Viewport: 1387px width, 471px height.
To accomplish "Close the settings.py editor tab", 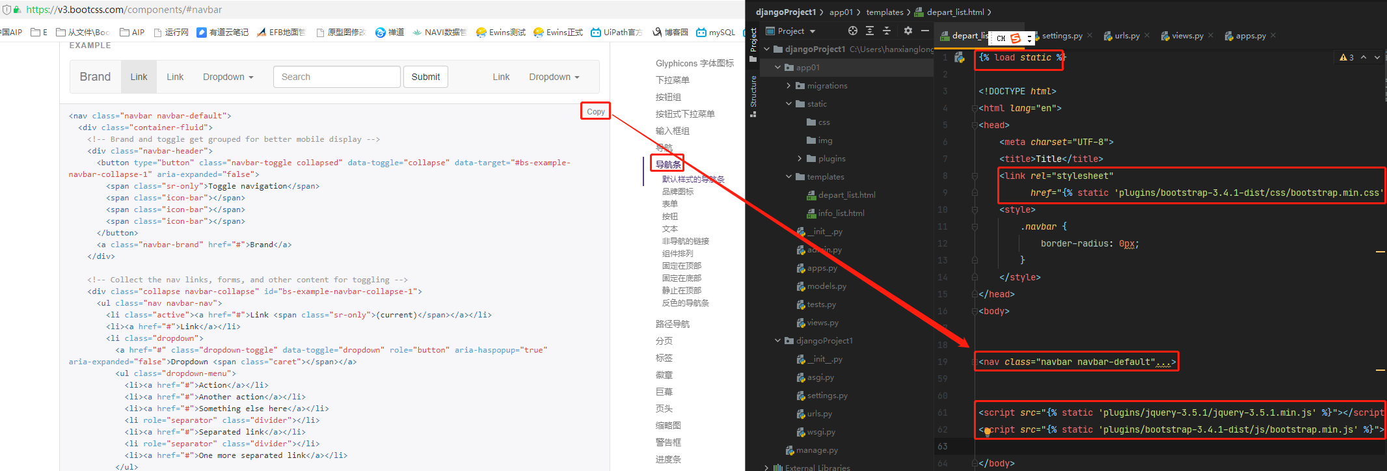I will point(1089,36).
